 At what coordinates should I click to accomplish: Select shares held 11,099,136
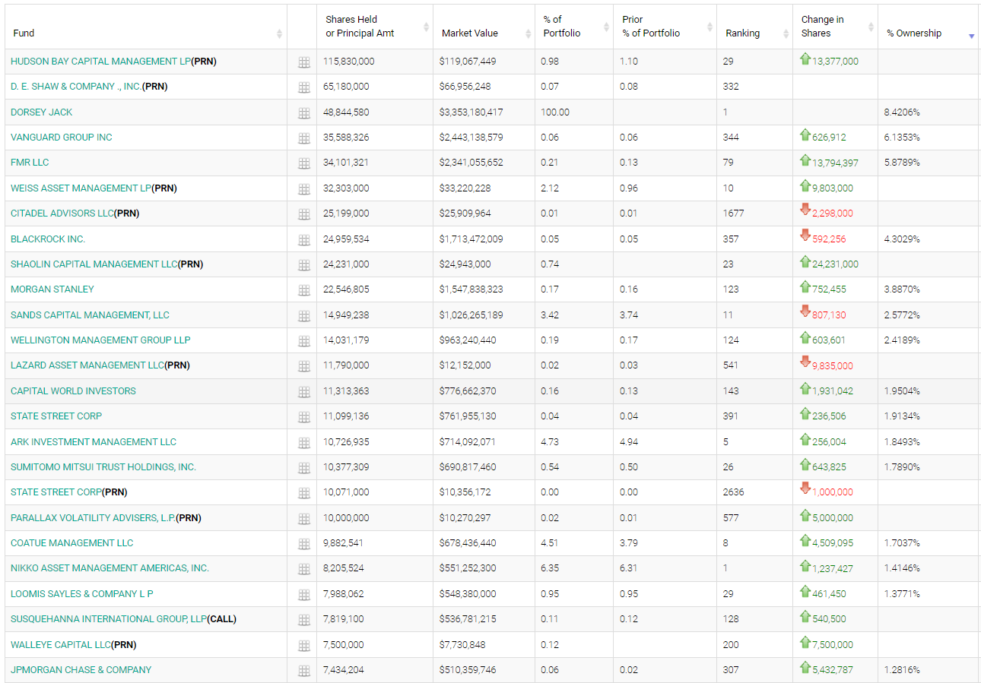click(x=346, y=416)
